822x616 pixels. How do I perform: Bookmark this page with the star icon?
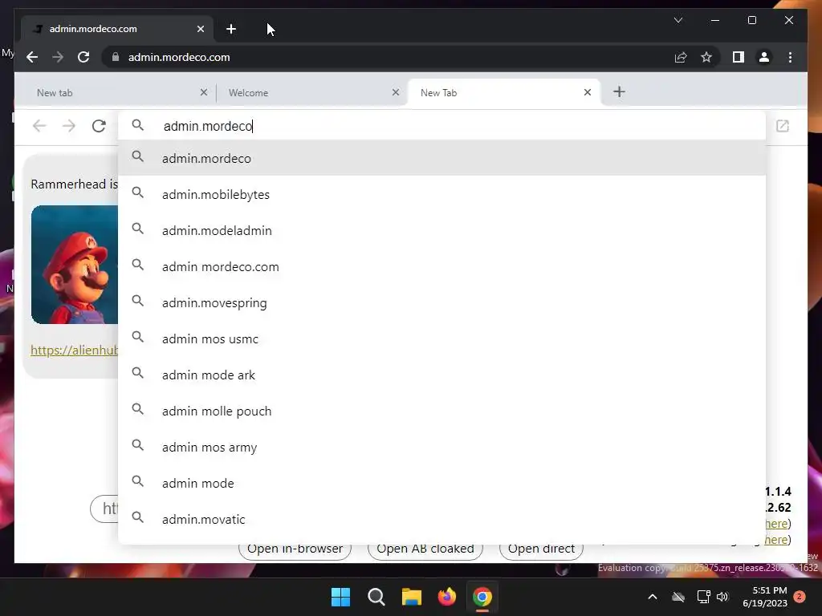[x=706, y=57]
